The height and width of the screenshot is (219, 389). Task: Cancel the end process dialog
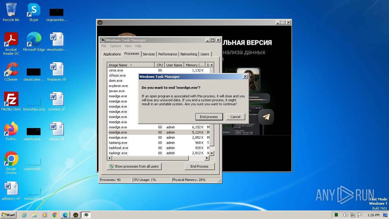tap(235, 117)
